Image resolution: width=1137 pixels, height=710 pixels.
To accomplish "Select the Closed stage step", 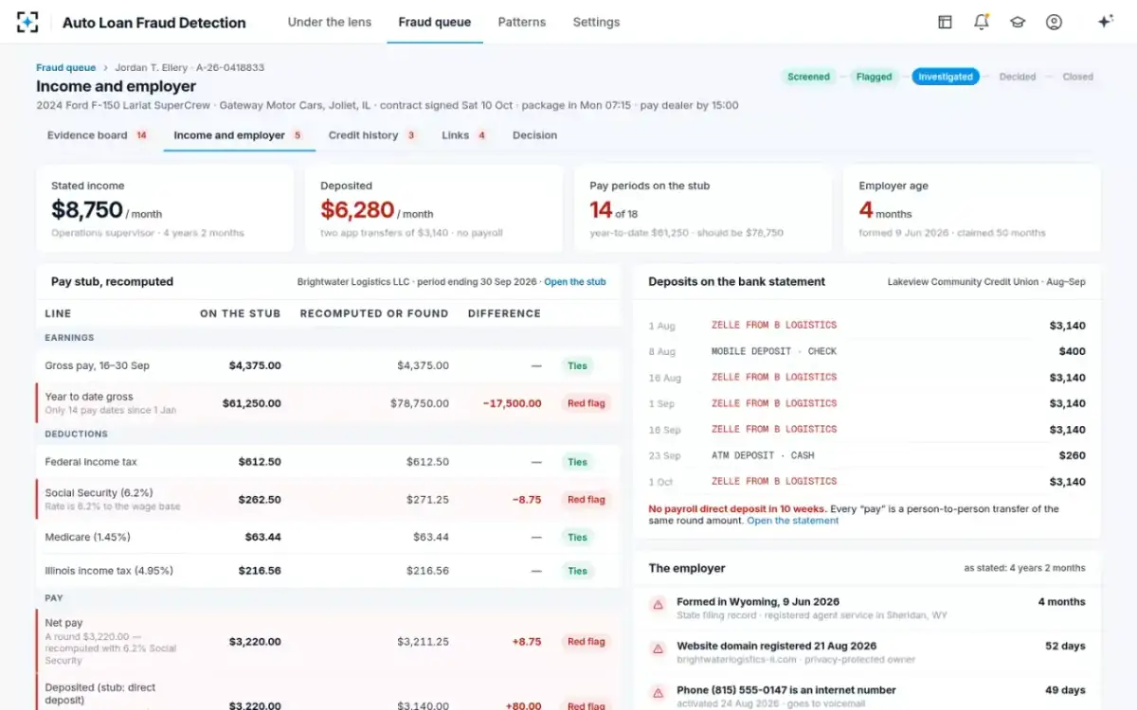I will pyautogui.click(x=1077, y=77).
